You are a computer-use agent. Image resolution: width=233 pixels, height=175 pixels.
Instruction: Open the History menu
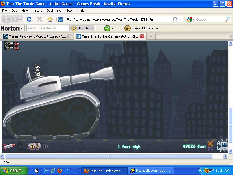pyautogui.click(x=37, y=10)
